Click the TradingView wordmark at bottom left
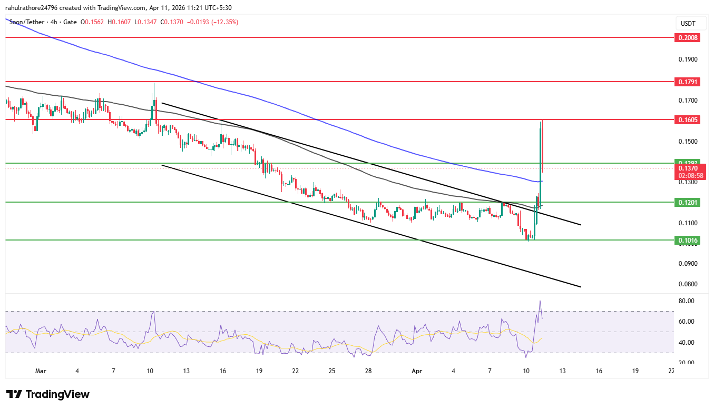The image size is (714, 410). (58, 394)
